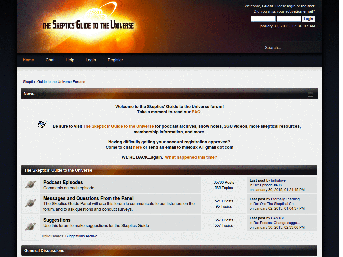343x257 pixels.
Task: Click the '35780 Posts' count
Action: pos(224,182)
